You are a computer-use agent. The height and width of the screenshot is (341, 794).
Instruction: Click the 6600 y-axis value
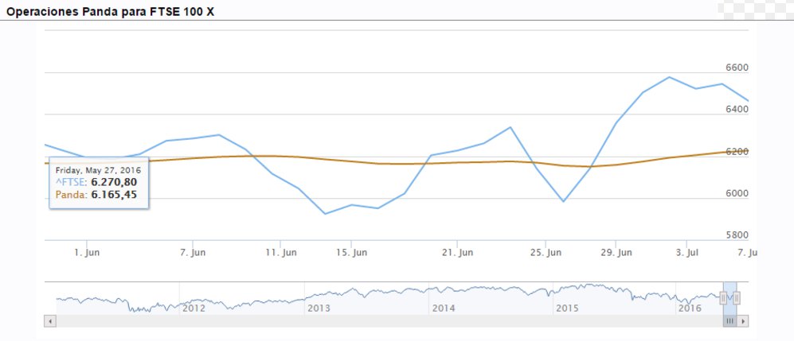click(737, 68)
